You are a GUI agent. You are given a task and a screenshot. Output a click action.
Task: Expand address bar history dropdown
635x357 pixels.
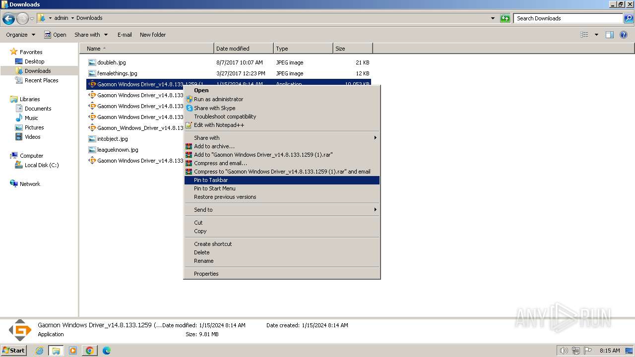tap(493, 18)
